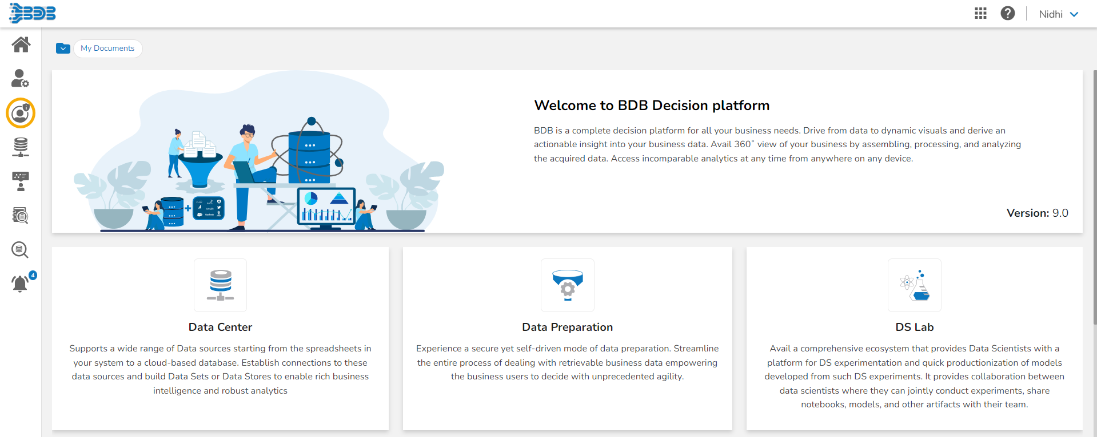
Task: Open the DS Lab card title
Action: coord(915,327)
